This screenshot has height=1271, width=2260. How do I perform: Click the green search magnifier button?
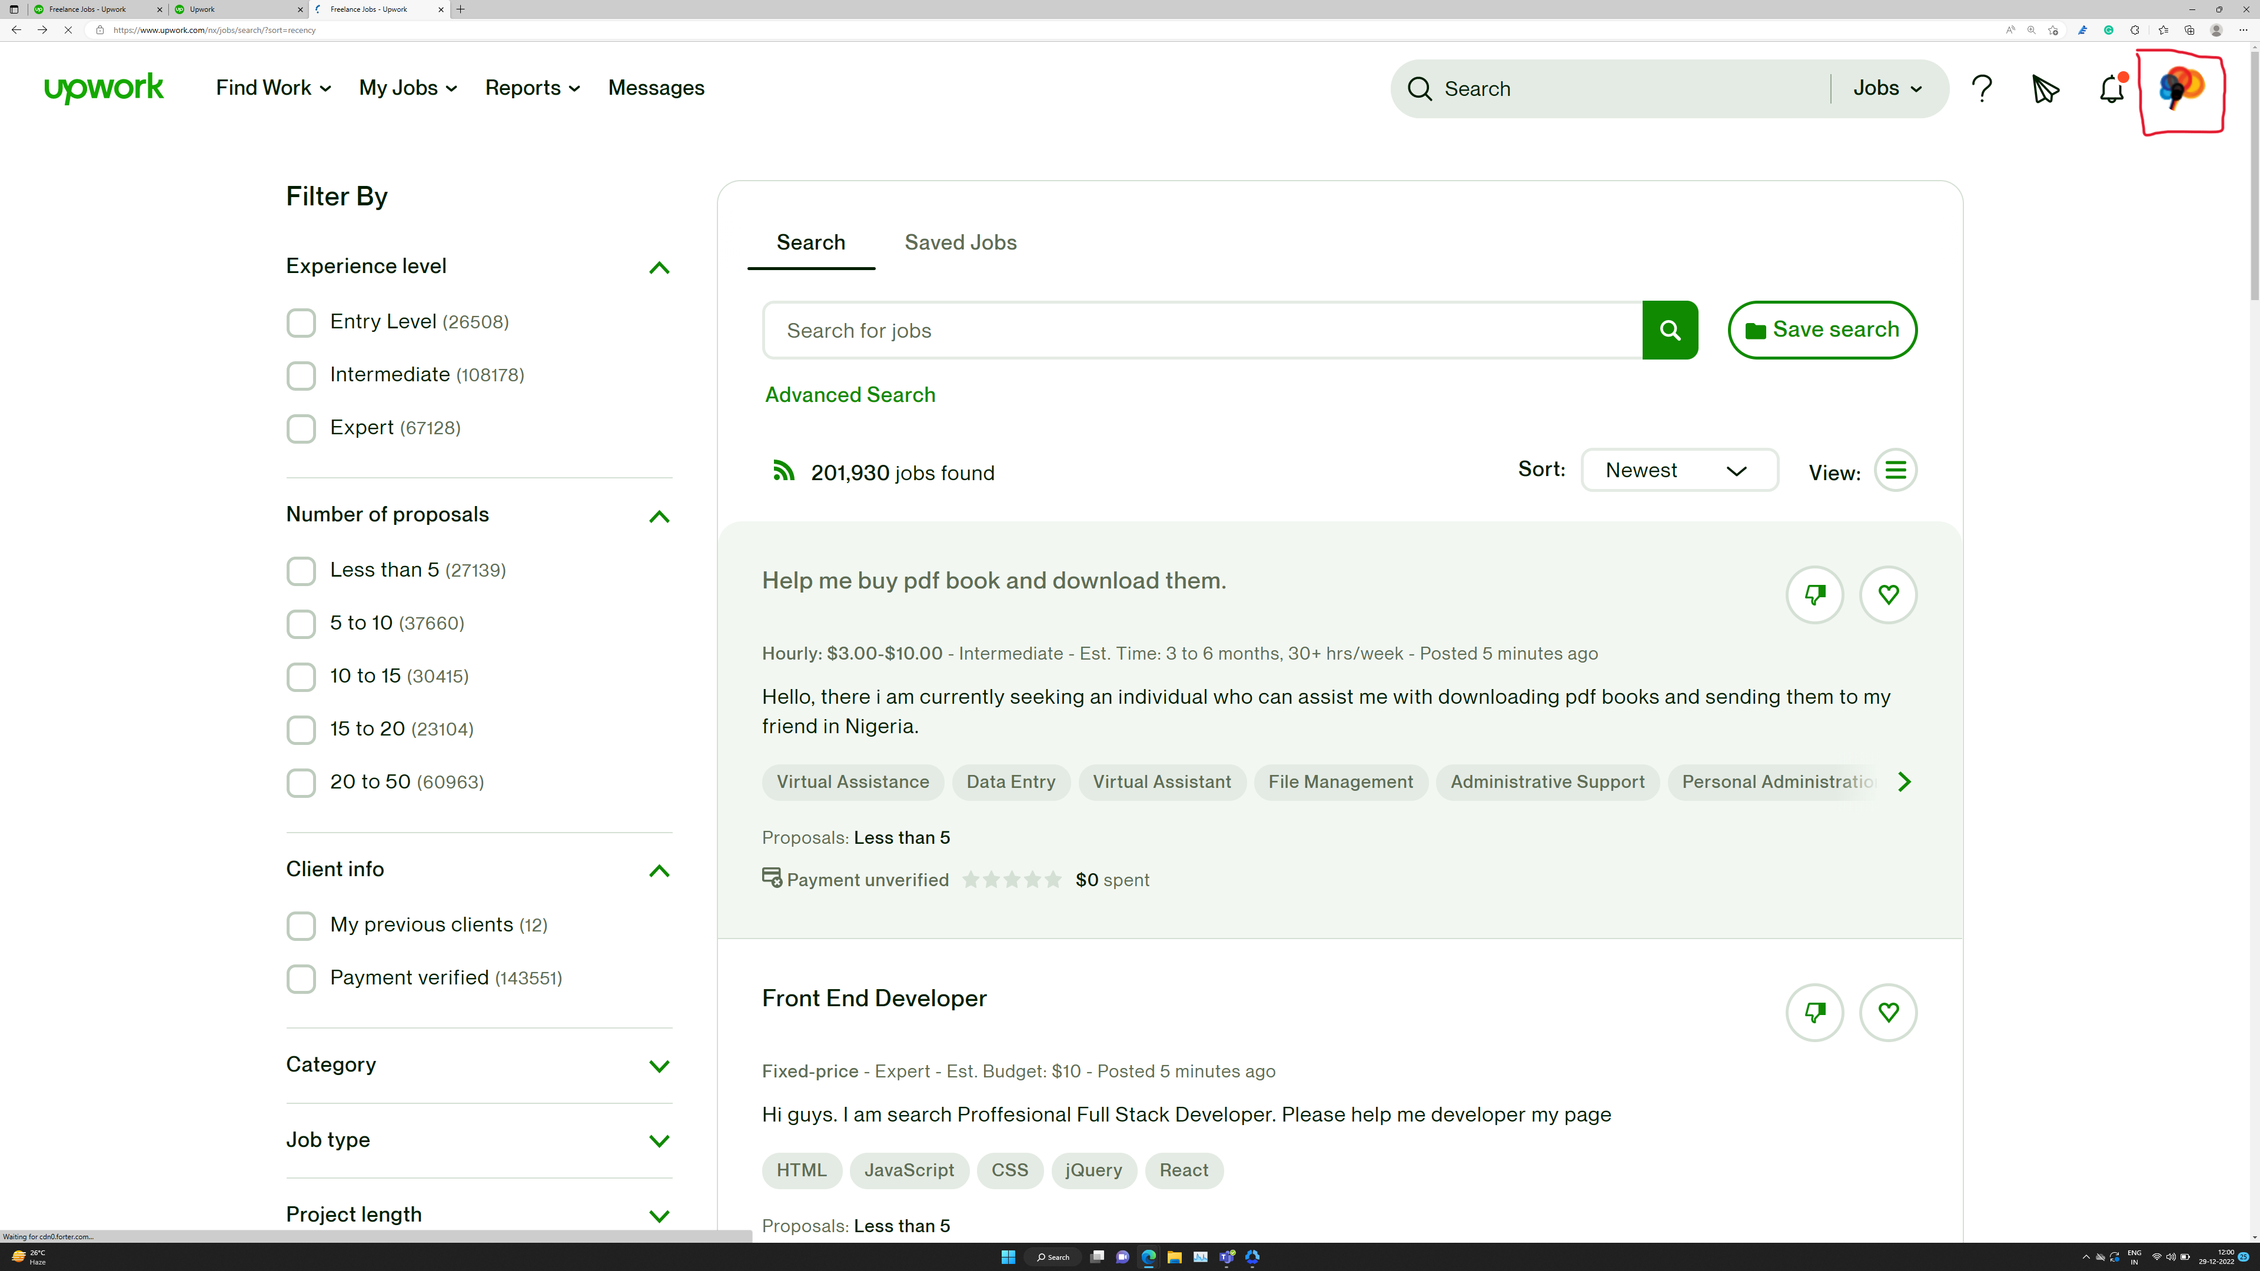[x=1670, y=330]
